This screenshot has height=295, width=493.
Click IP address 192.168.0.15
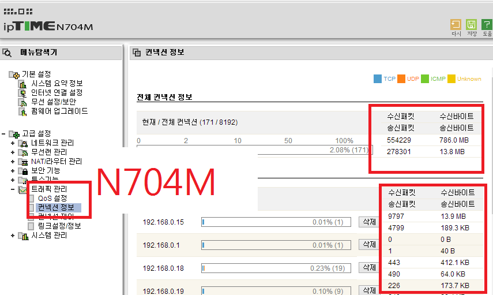pos(163,222)
